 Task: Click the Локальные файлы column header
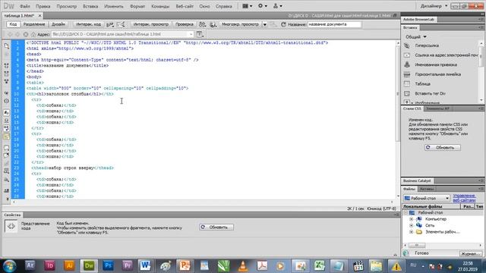click(431, 206)
